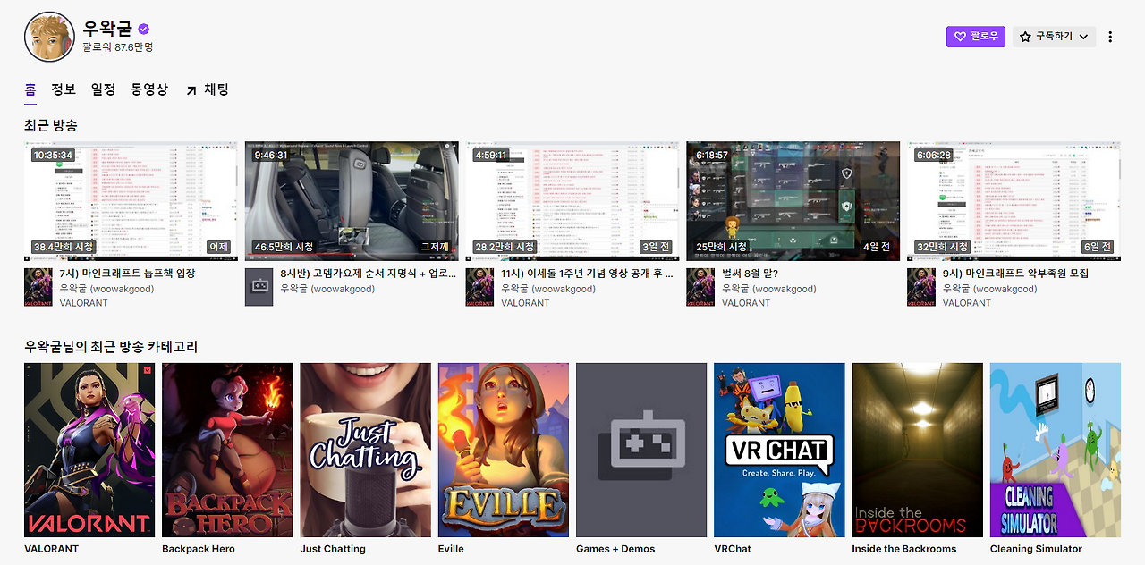The height and width of the screenshot is (565, 1145).
Task: Click the 최근 방송 section heading
Action: pyautogui.click(x=51, y=125)
